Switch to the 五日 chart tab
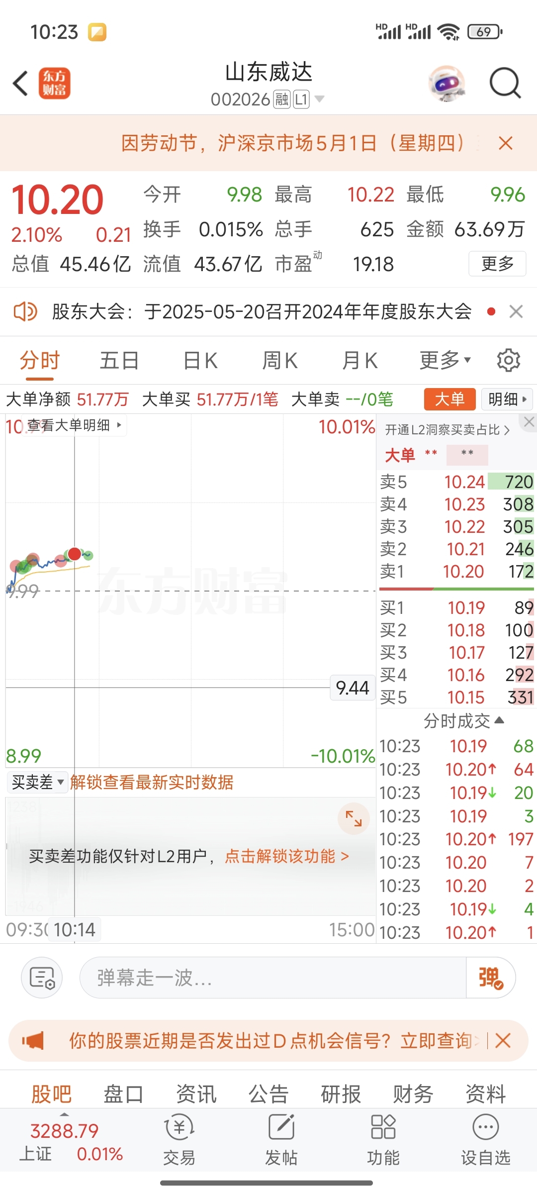This screenshot has width=537, height=1194. click(x=119, y=360)
